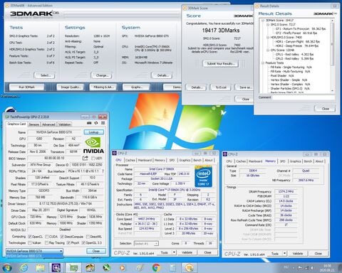Click the orange 3DMark taskbar icon

point(190,268)
